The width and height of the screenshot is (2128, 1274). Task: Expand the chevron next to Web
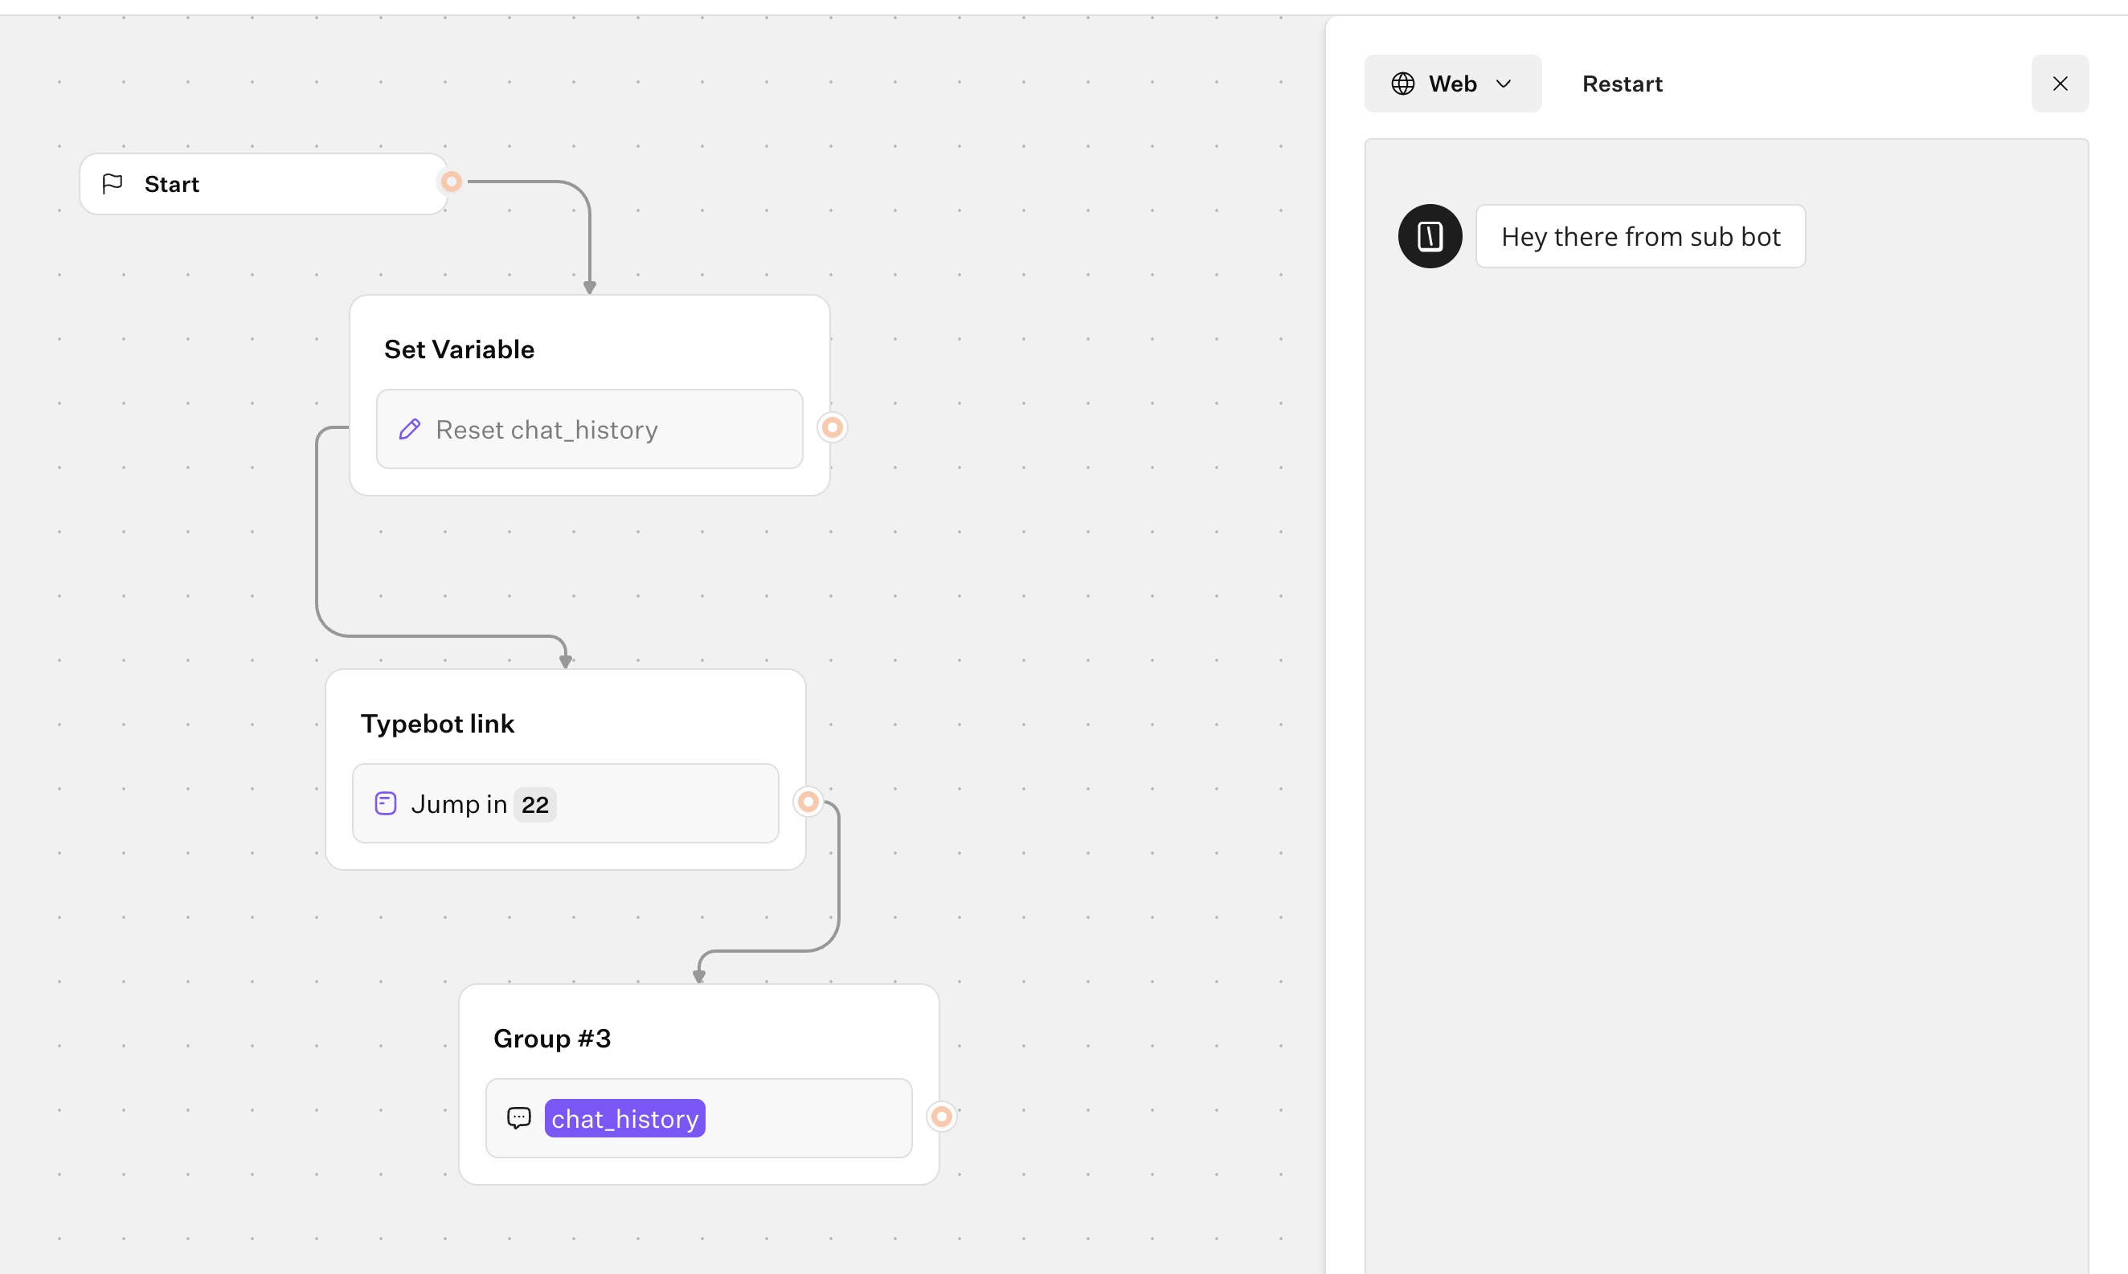pos(1504,84)
